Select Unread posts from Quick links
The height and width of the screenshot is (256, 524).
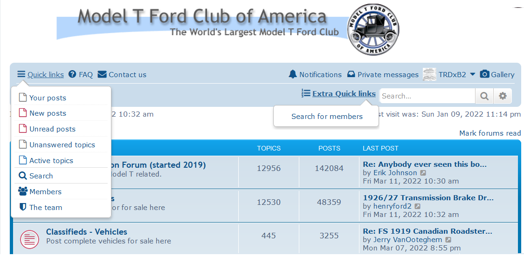pyautogui.click(x=52, y=129)
